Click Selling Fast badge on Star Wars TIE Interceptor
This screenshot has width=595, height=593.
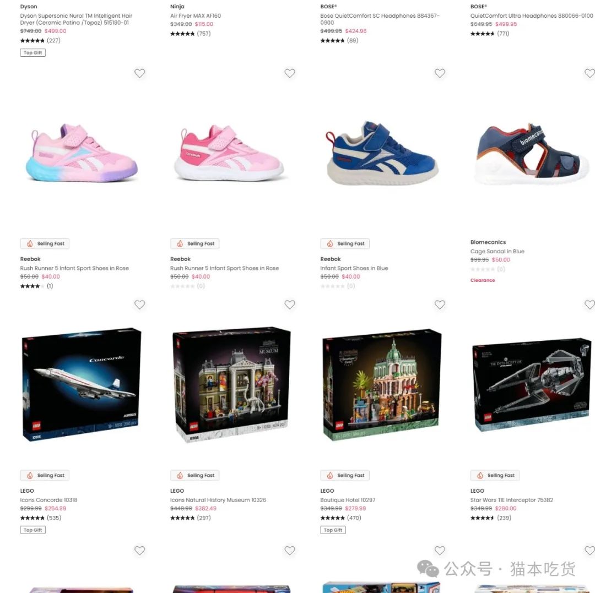[495, 475]
